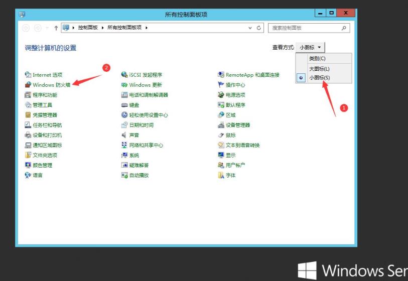Click the search magnifier icon
Viewport: 408px width, 281px height.
344,28
